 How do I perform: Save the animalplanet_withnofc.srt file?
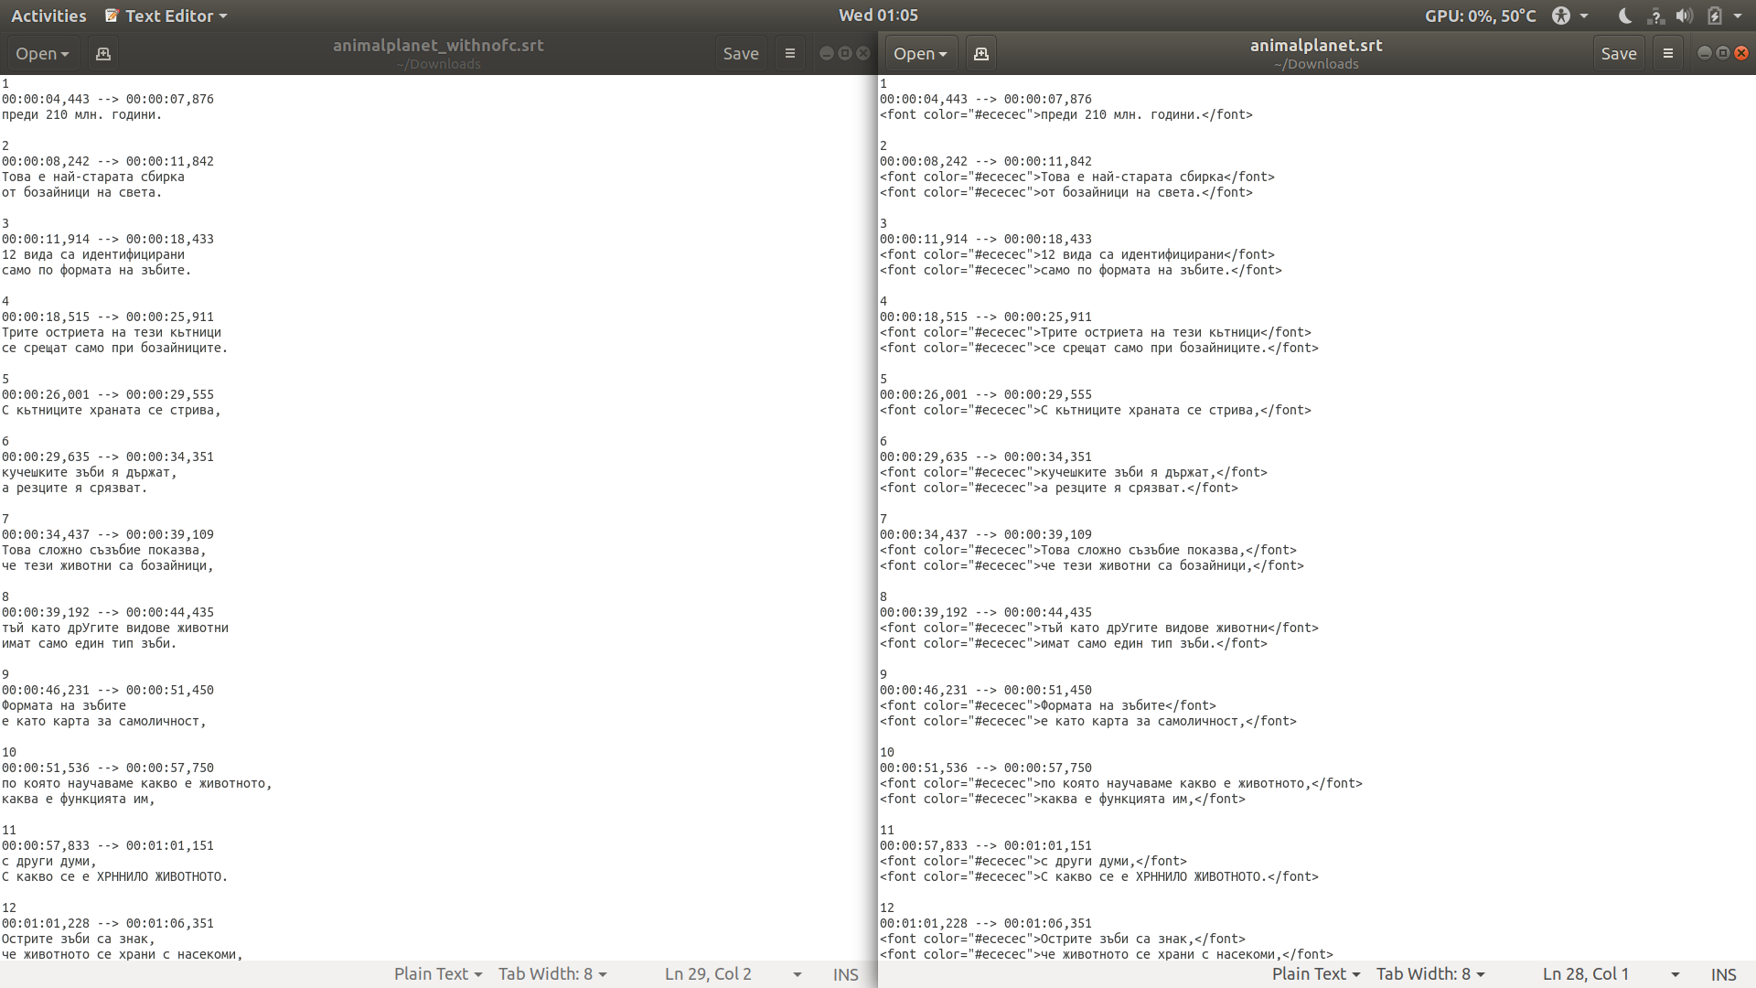coord(740,54)
